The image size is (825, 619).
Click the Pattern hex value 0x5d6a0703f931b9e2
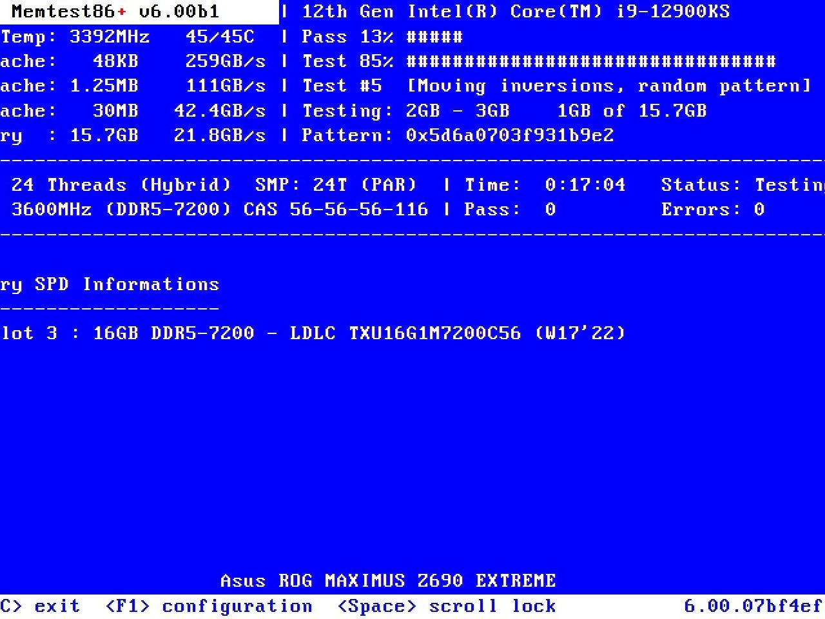coord(510,135)
